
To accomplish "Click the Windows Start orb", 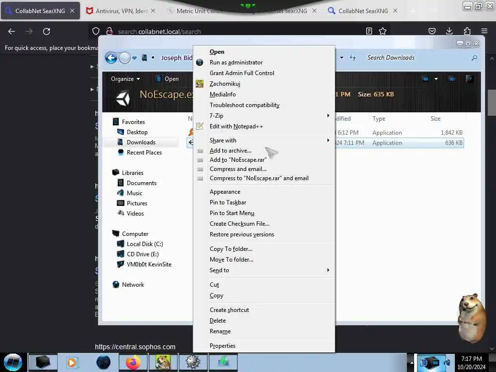I will click(13, 362).
